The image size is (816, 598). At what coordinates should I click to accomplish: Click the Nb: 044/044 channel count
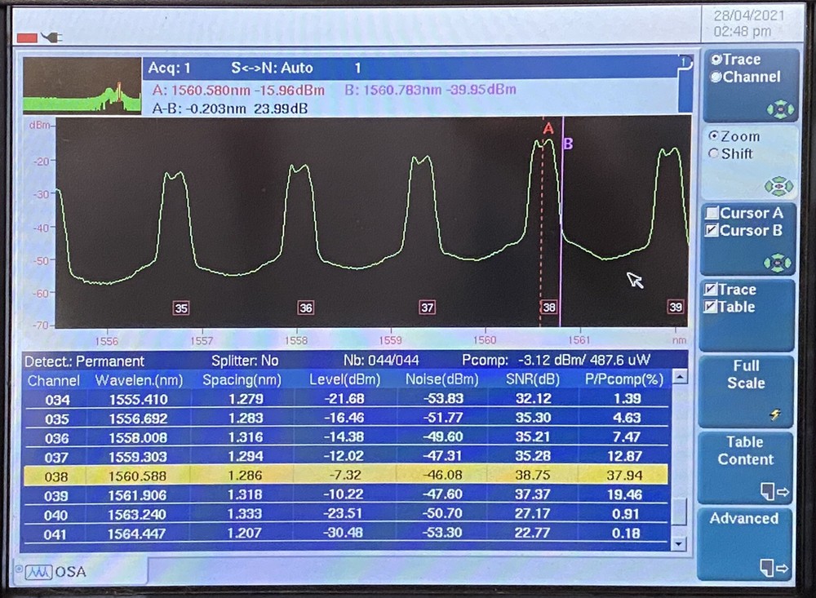click(x=381, y=361)
